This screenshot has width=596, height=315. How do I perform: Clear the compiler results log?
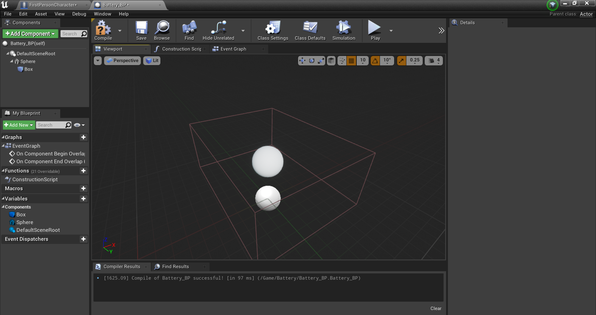pos(436,308)
